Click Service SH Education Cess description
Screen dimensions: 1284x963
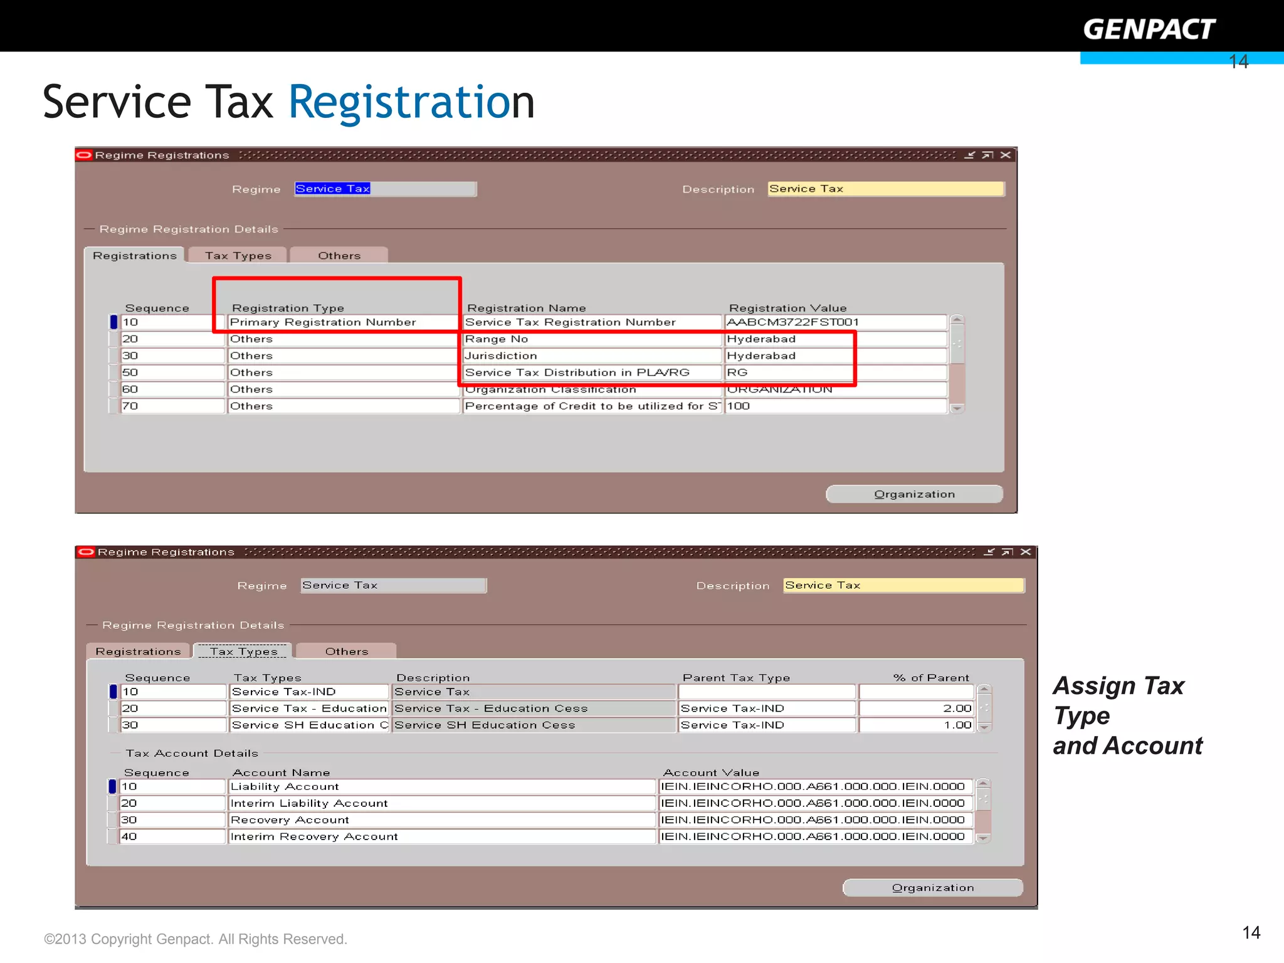tap(534, 725)
